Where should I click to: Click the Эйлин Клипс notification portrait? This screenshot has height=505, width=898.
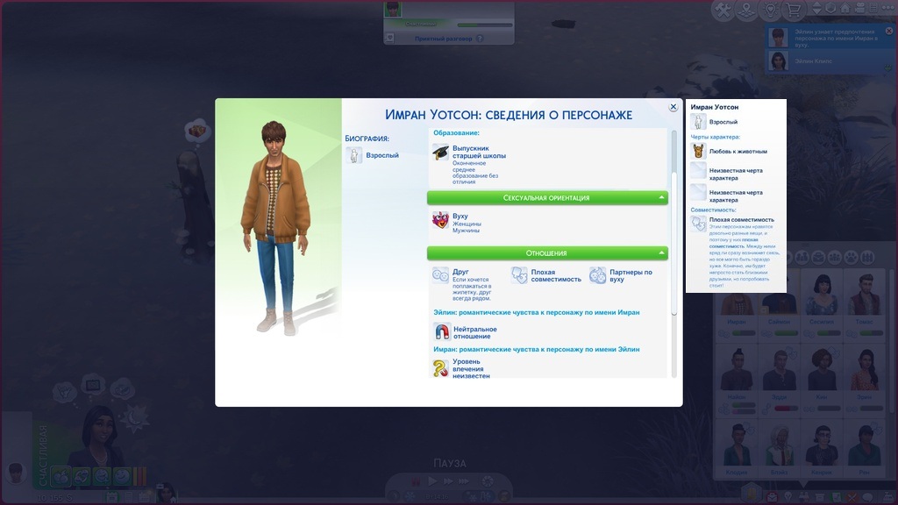point(778,60)
